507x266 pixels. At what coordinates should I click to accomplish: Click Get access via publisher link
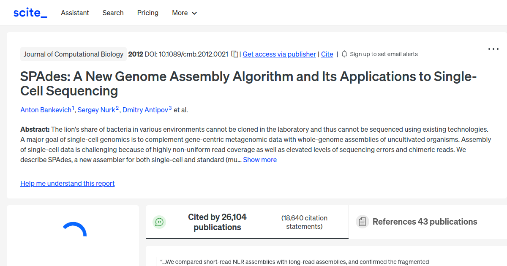tap(279, 54)
